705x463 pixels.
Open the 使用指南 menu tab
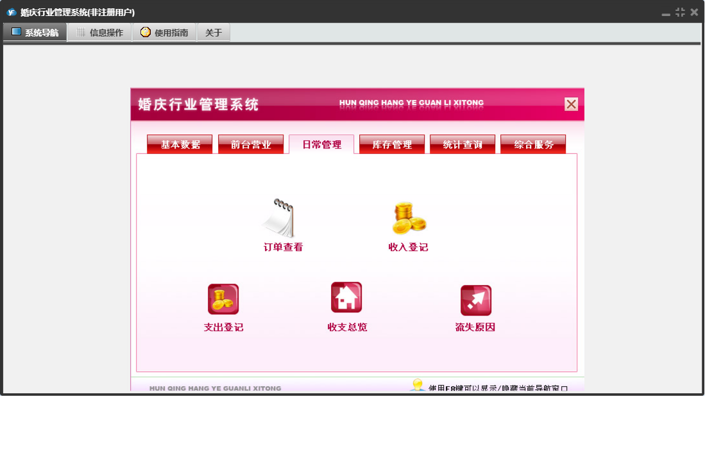[x=165, y=32]
